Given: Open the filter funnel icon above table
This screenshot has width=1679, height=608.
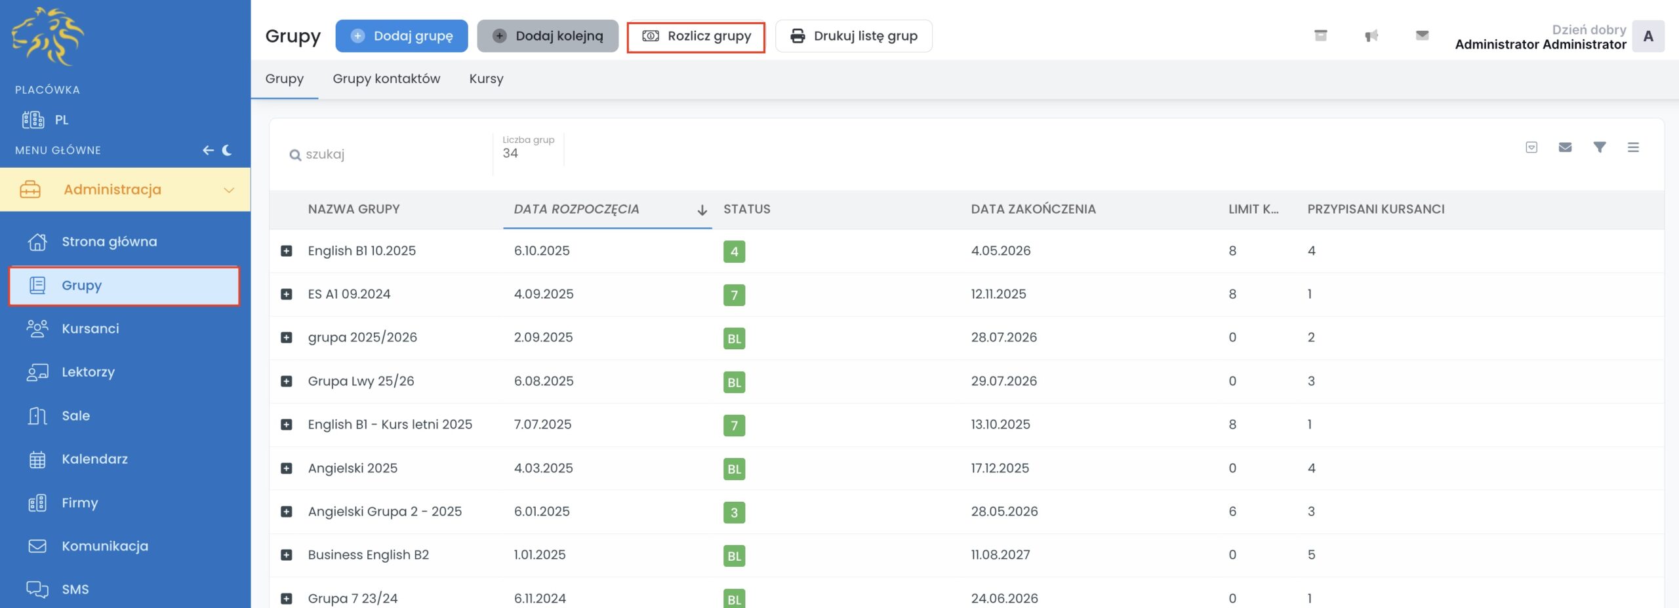Looking at the screenshot, I should (x=1600, y=147).
